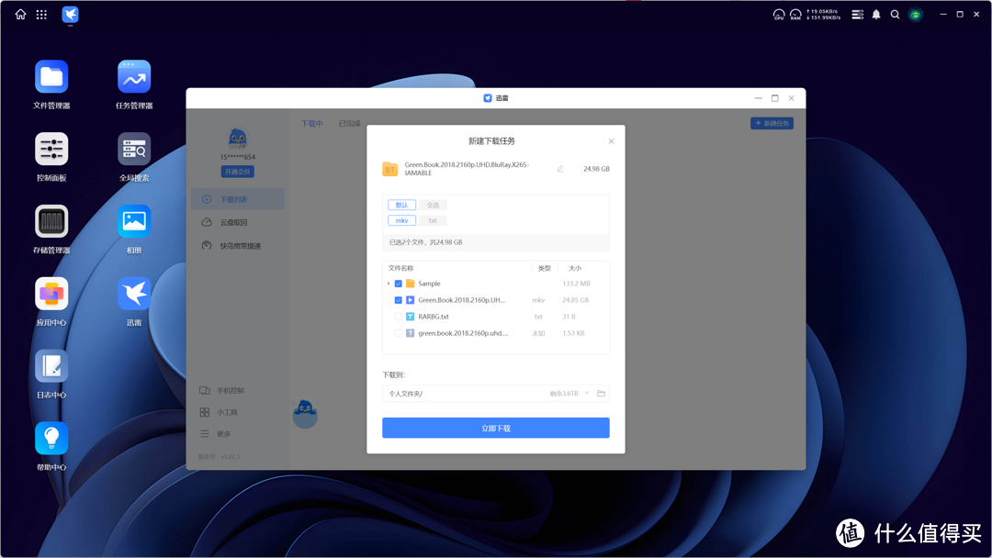Click the 立即下载 button

coord(496,428)
